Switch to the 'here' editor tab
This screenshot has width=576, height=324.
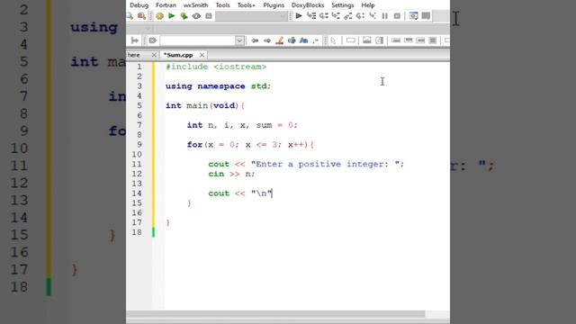[134, 55]
